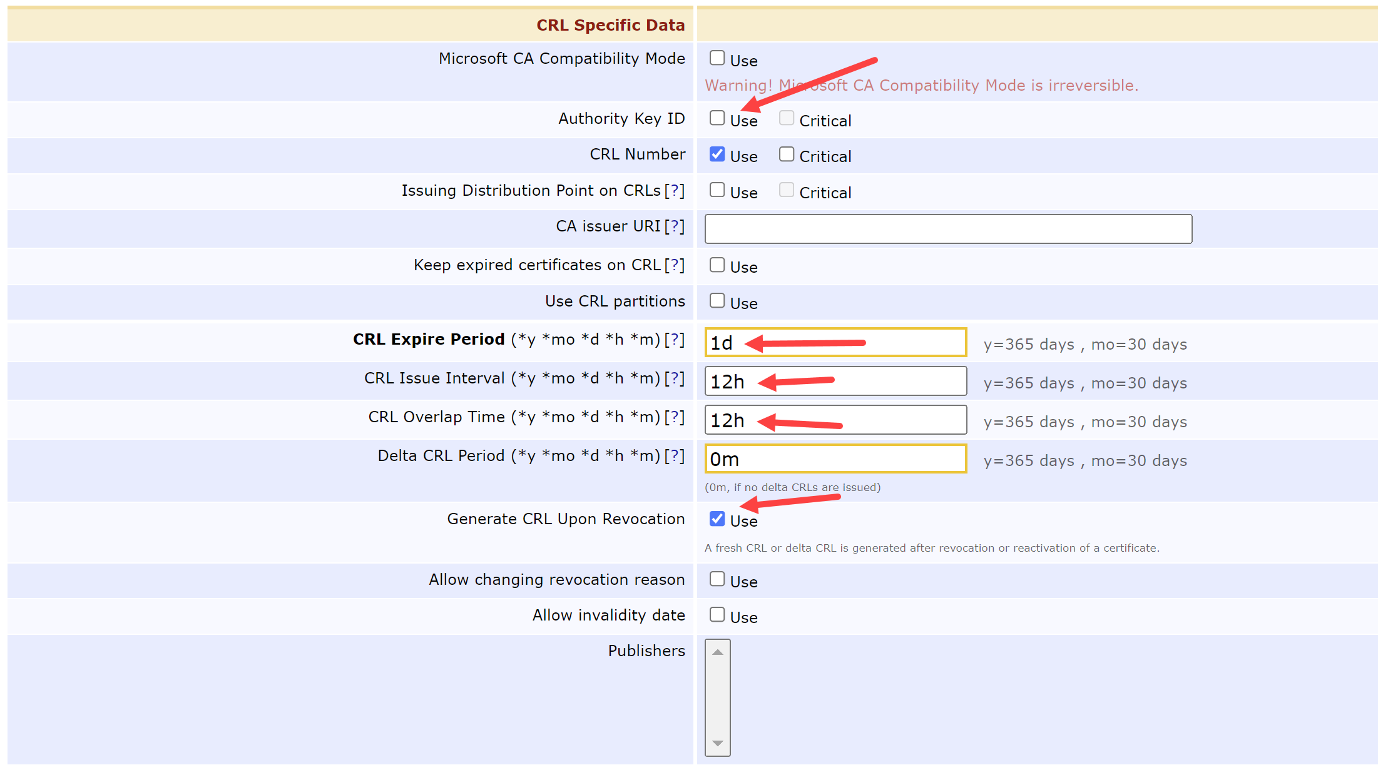Uncheck CRL Number Use checkbox

717,154
